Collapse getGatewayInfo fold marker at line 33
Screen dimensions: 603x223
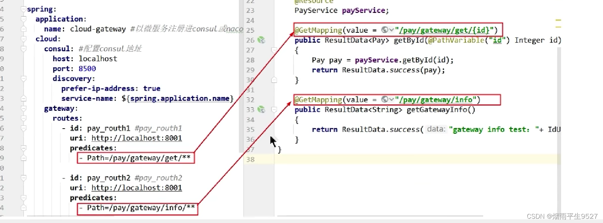pyautogui.click(x=274, y=110)
